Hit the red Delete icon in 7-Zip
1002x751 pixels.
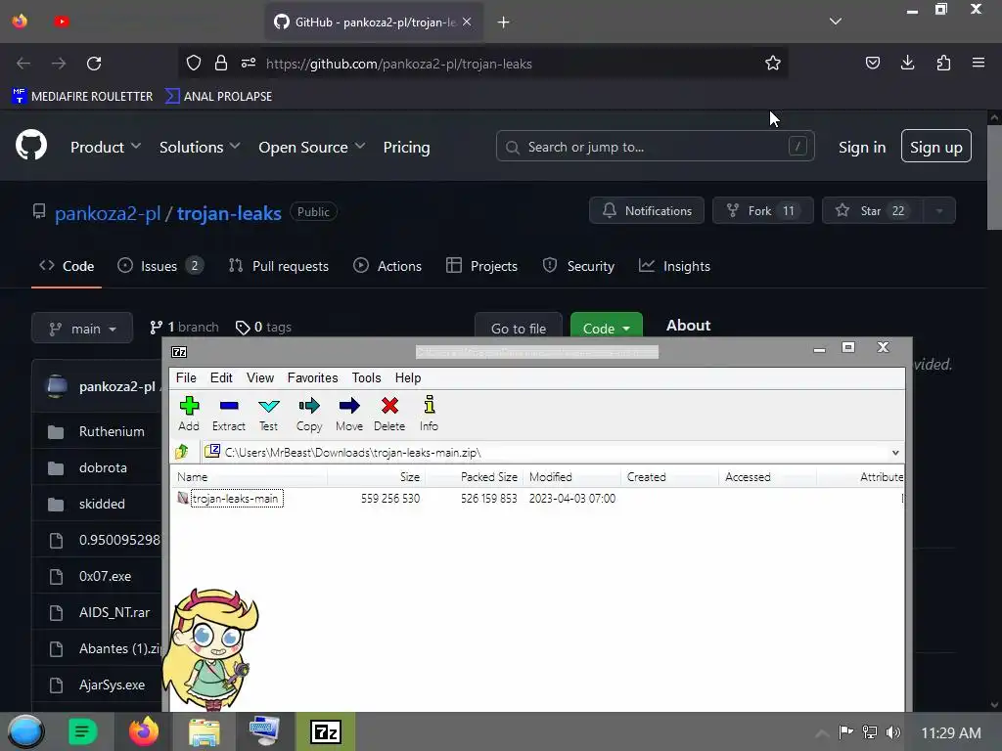[389, 414]
